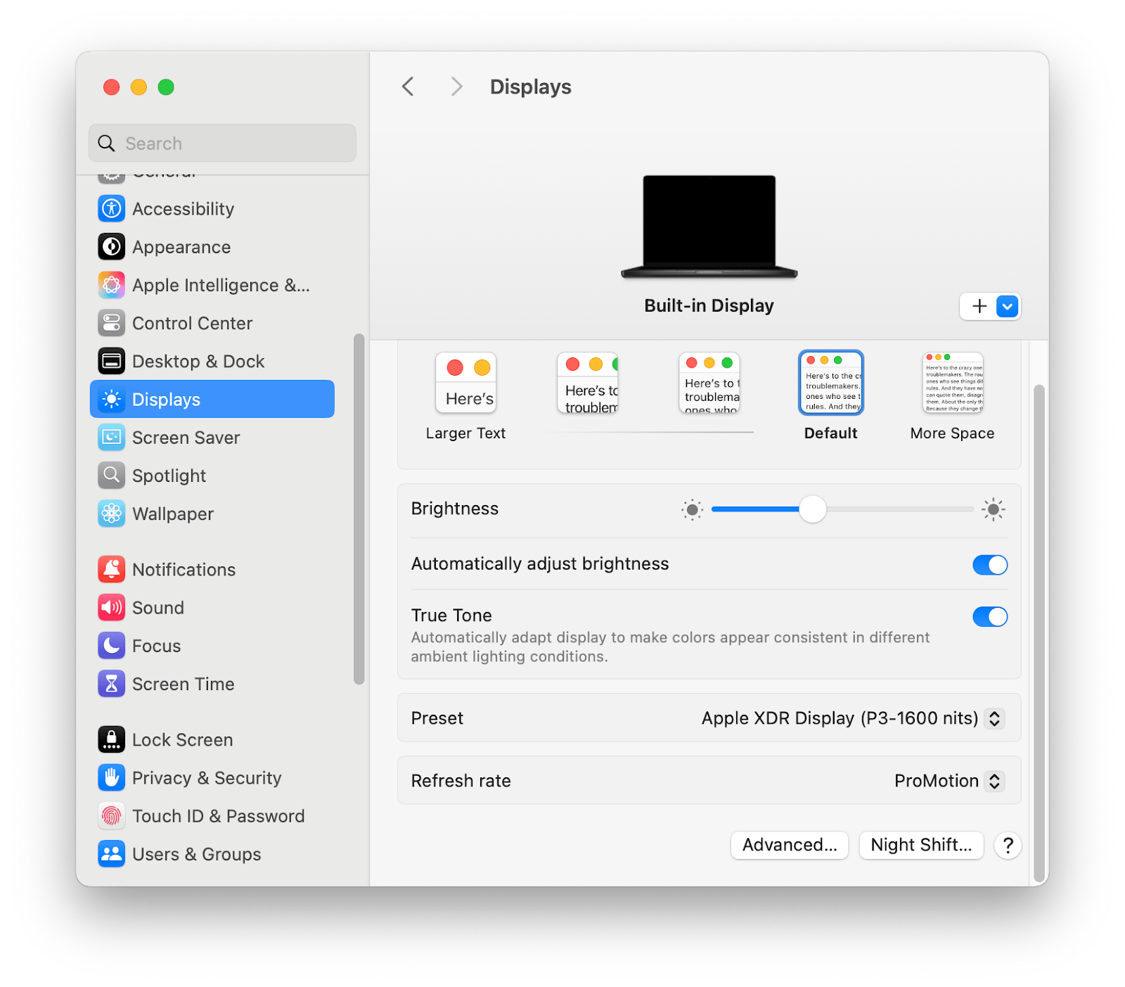The width and height of the screenshot is (1125, 987).
Task: Open Sound settings pane
Action: pyautogui.click(x=212, y=608)
